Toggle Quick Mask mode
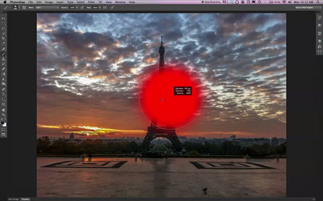Viewport: 323px width, 201px height. [4, 130]
